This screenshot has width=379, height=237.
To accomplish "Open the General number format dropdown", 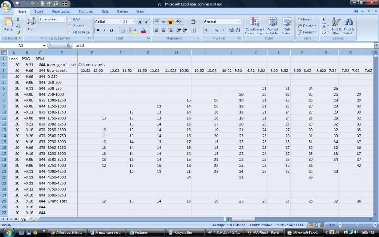I will 239,22.
